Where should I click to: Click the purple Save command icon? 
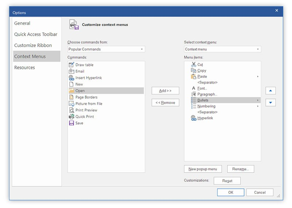click(x=72, y=123)
